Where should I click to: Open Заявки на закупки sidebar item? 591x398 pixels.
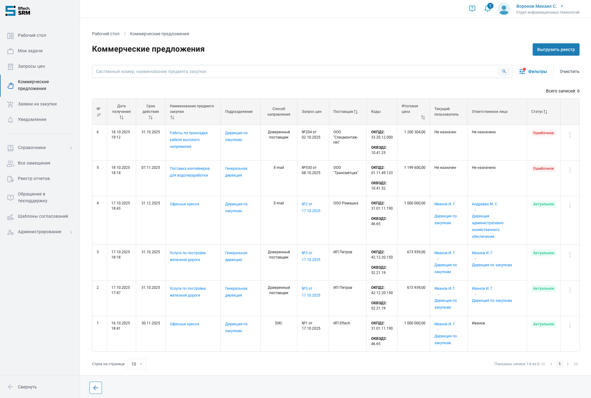click(x=37, y=104)
